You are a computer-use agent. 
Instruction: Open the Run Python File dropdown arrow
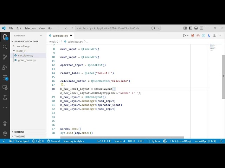coord(188,35)
